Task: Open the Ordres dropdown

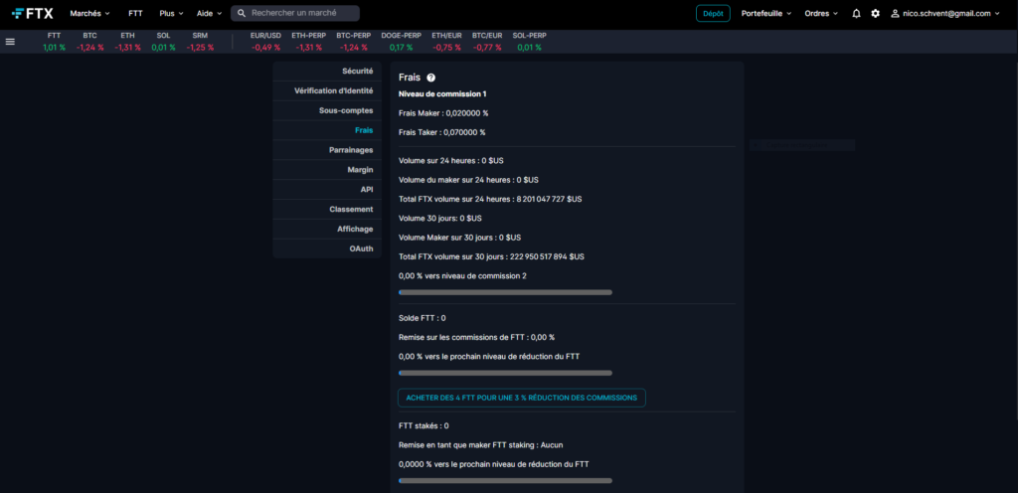Action: pos(820,14)
